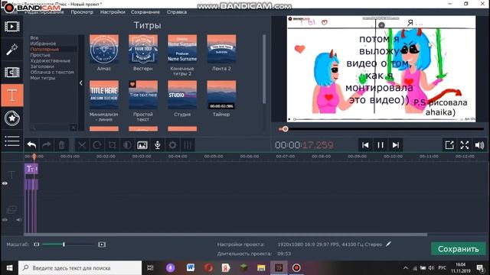
Task: Choose the Студия title preset
Action: click(182, 95)
